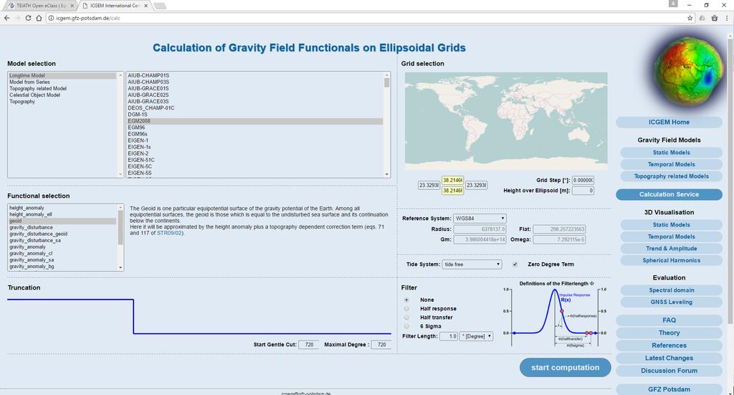Image resolution: width=734 pixels, height=395 pixels.
Task: Open GFZ Potsdam link
Action: pos(669,389)
